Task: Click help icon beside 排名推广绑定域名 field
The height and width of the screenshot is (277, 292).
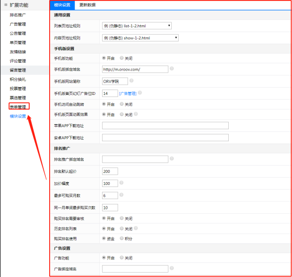Action: click(x=172, y=159)
